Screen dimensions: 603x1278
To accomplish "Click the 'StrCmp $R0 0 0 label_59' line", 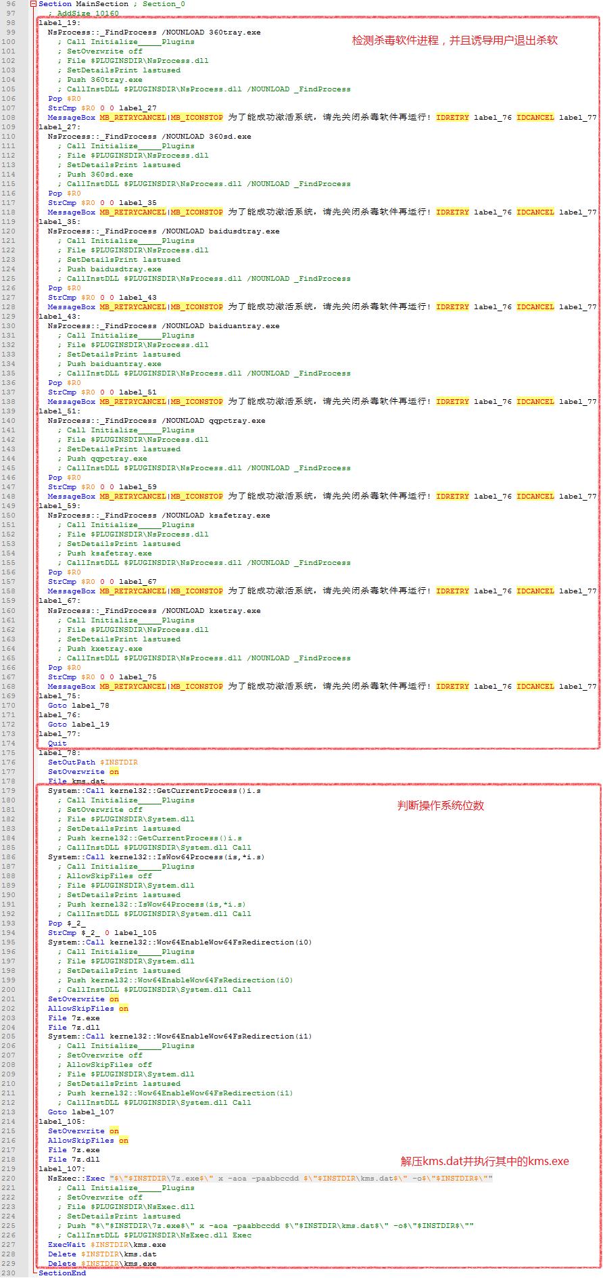I will [102, 487].
